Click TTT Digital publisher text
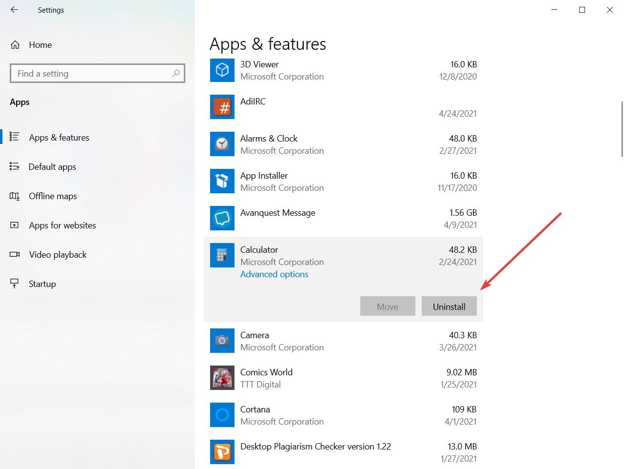Image resolution: width=624 pixels, height=469 pixels. (260, 385)
